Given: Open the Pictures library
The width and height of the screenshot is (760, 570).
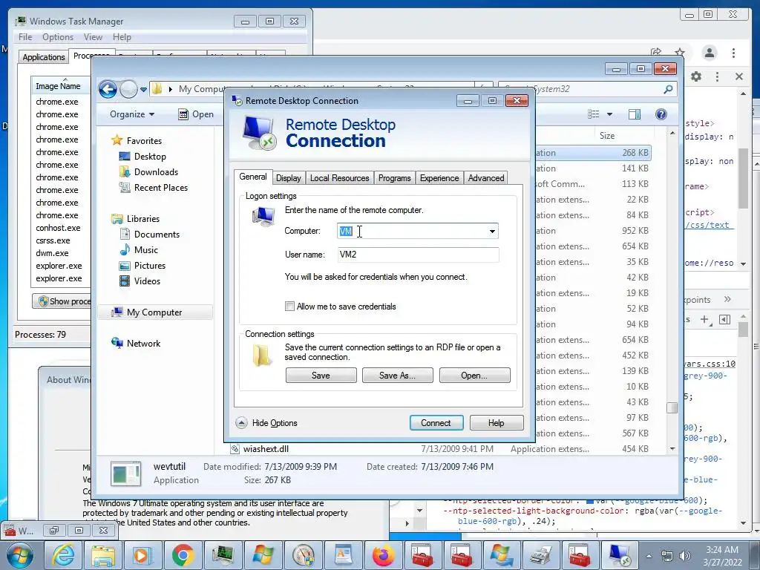Looking at the screenshot, I should tap(150, 266).
